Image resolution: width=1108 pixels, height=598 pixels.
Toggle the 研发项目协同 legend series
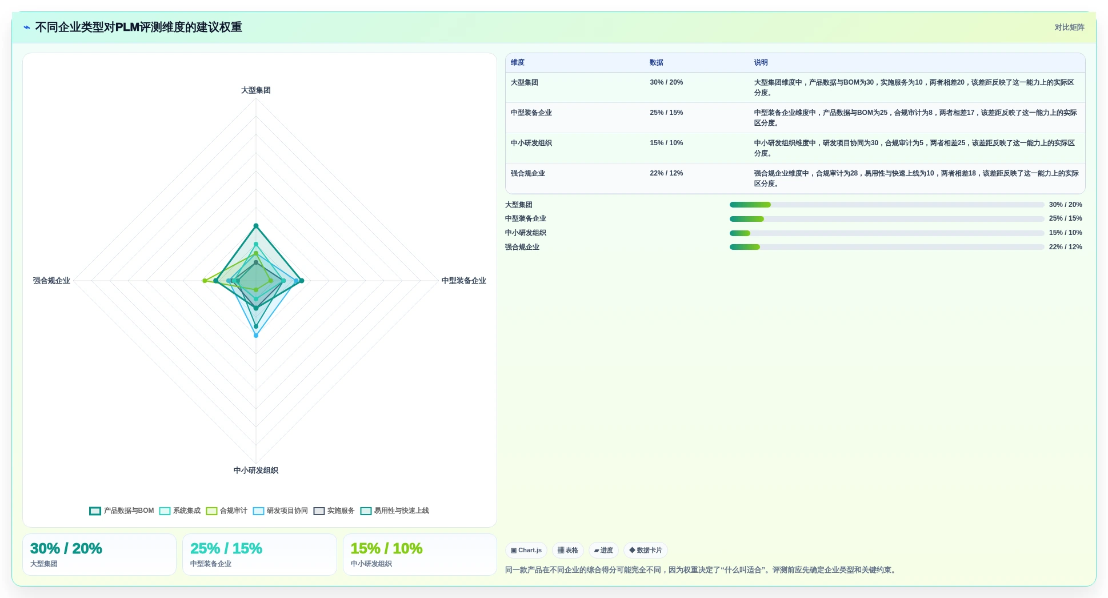(281, 511)
